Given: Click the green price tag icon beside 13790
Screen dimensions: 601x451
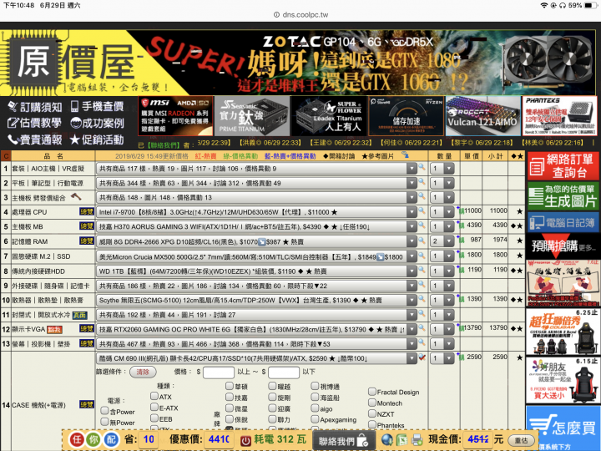Looking at the screenshot, I should tap(462, 328).
